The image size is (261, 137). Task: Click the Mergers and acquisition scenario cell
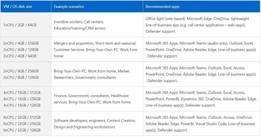point(97,49)
